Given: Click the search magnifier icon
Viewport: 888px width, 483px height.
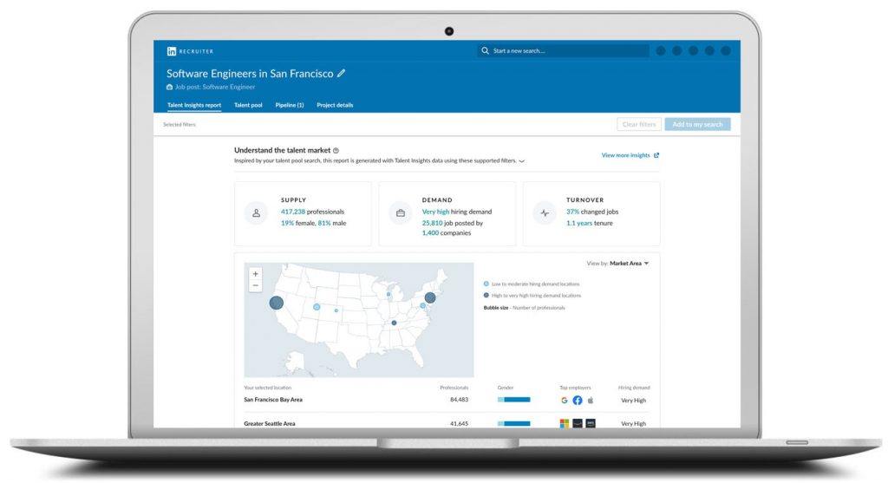Looking at the screenshot, I should pos(485,50).
